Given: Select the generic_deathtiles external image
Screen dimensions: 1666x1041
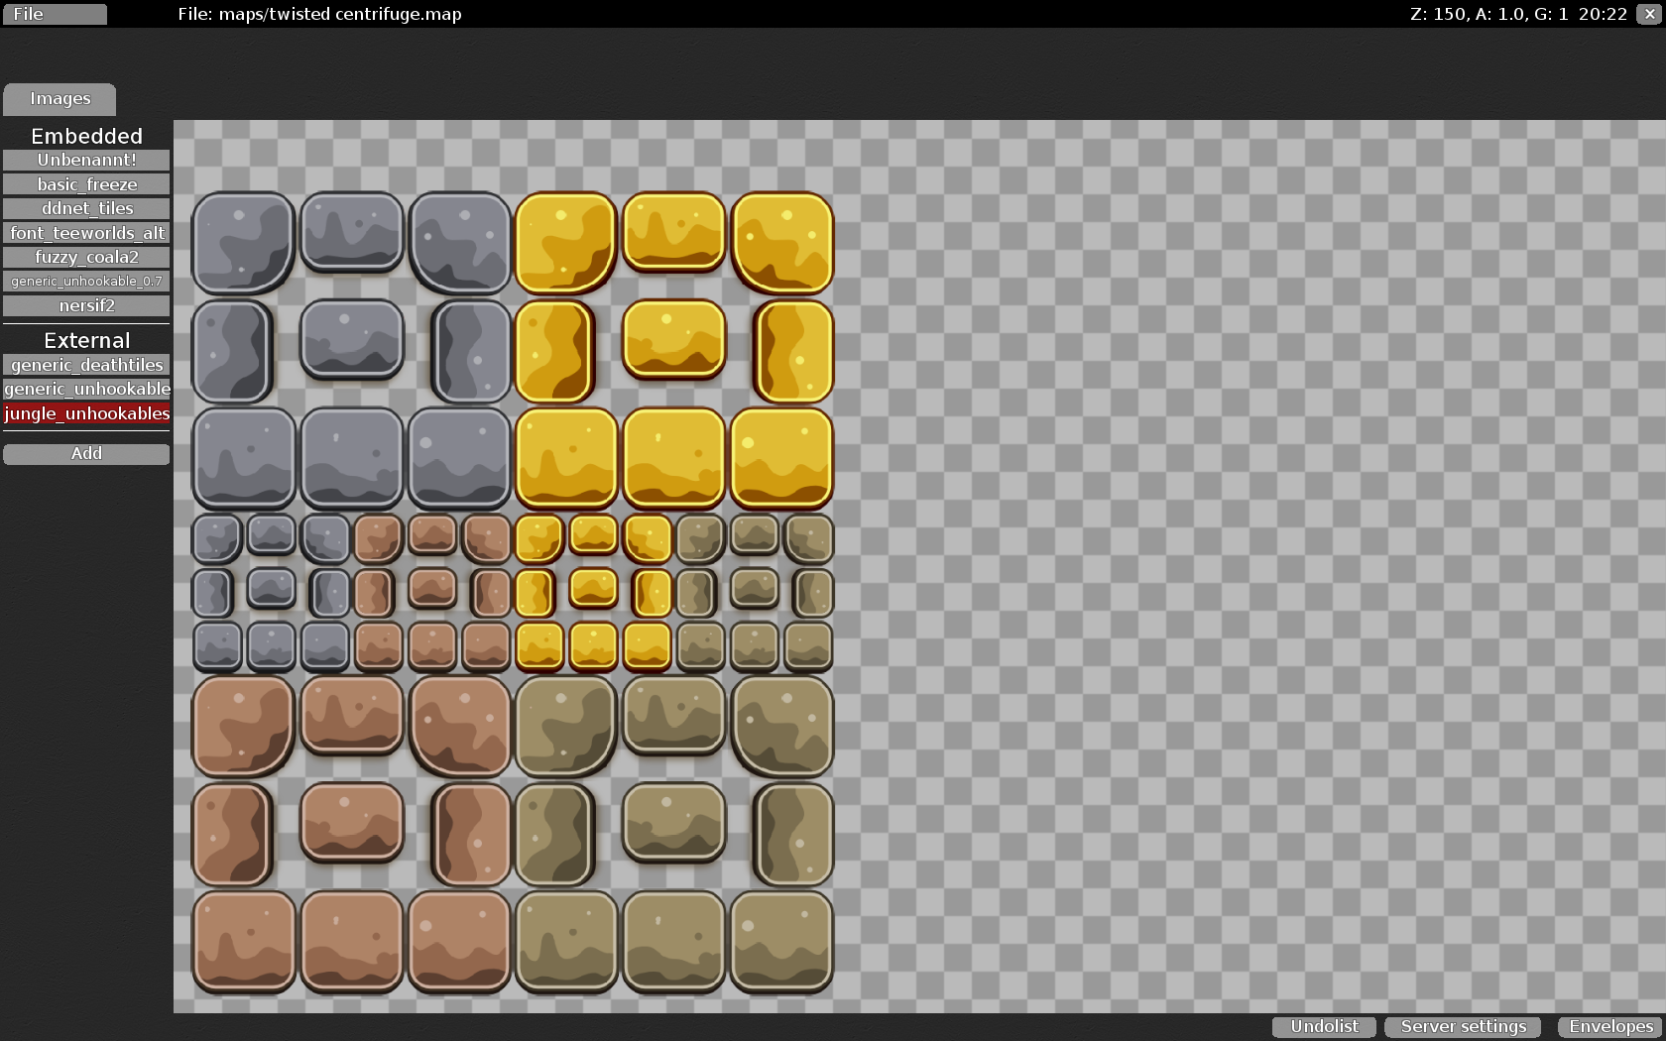Looking at the screenshot, I should click(86, 365).
